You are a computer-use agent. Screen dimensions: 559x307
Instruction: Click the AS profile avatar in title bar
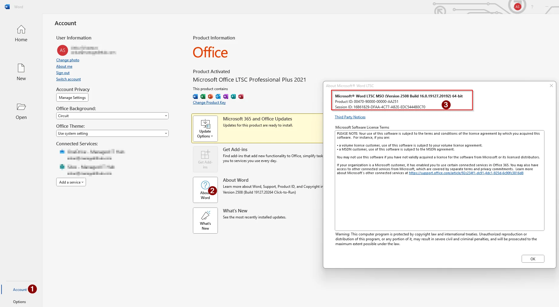[x=517, y=7]
